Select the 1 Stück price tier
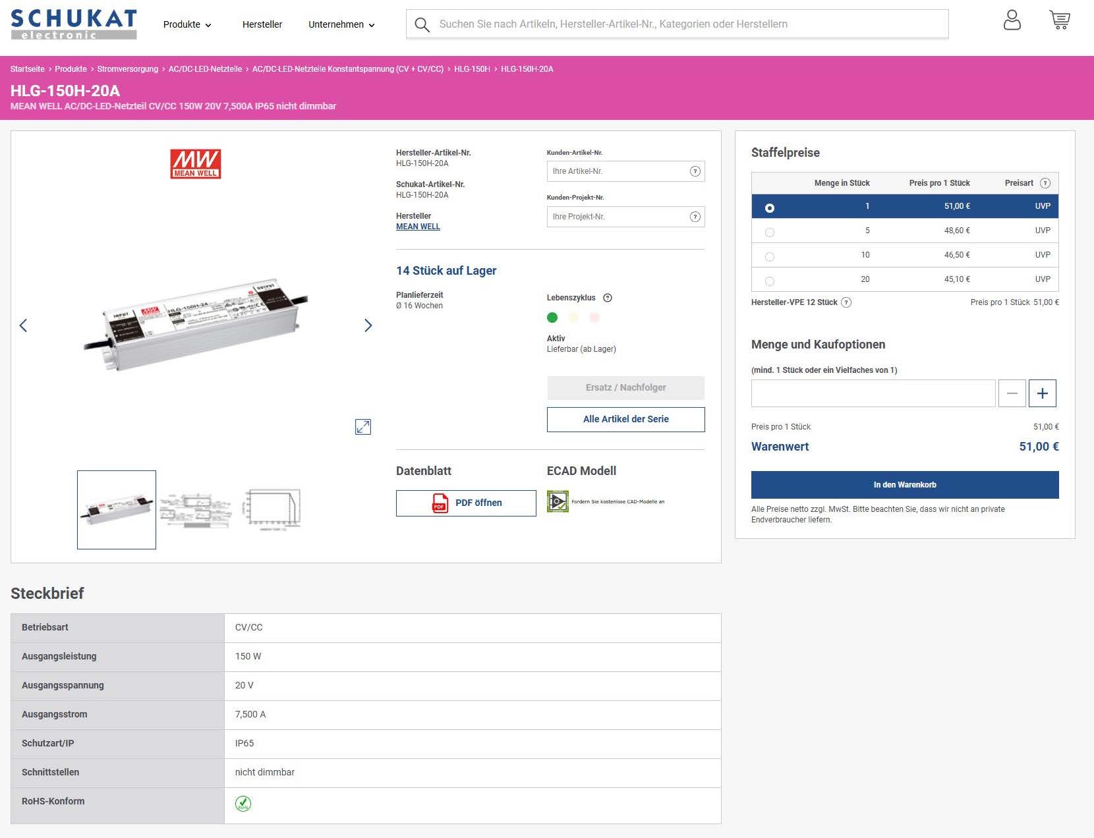 [x=770, y=208]
